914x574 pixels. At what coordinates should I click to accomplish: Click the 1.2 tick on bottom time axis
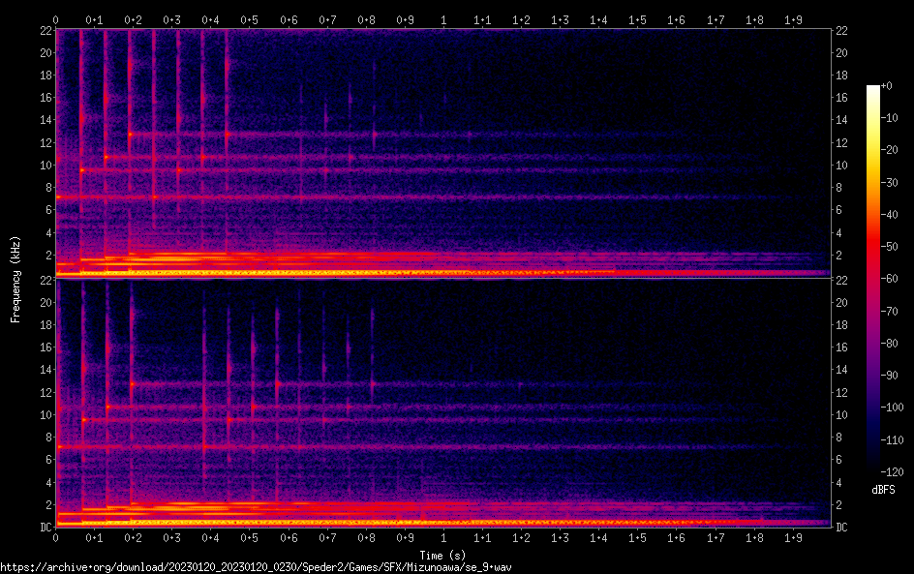point(521,537)
